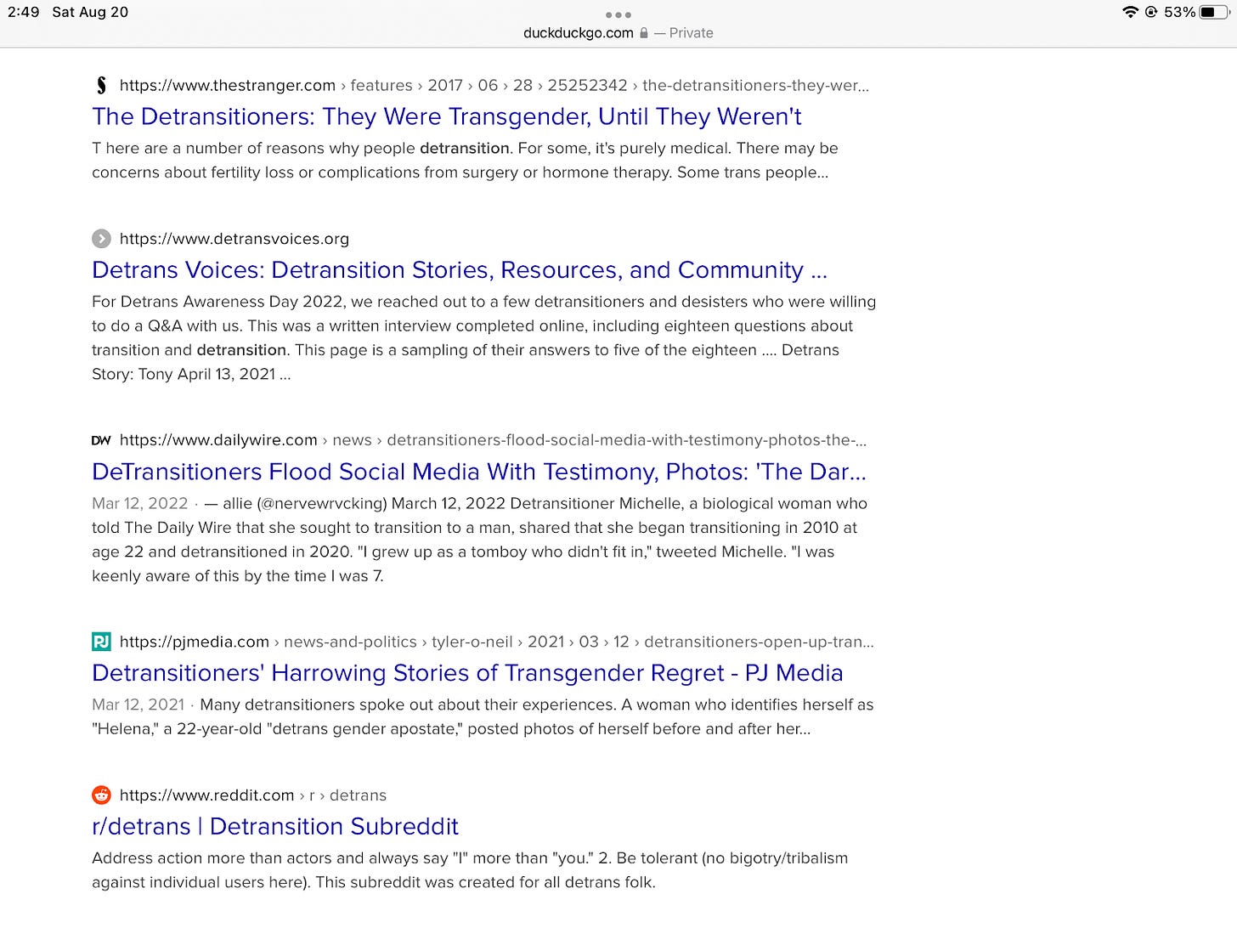
Task: Tap the 'Private' browsing label
Action: coord(692,32)
